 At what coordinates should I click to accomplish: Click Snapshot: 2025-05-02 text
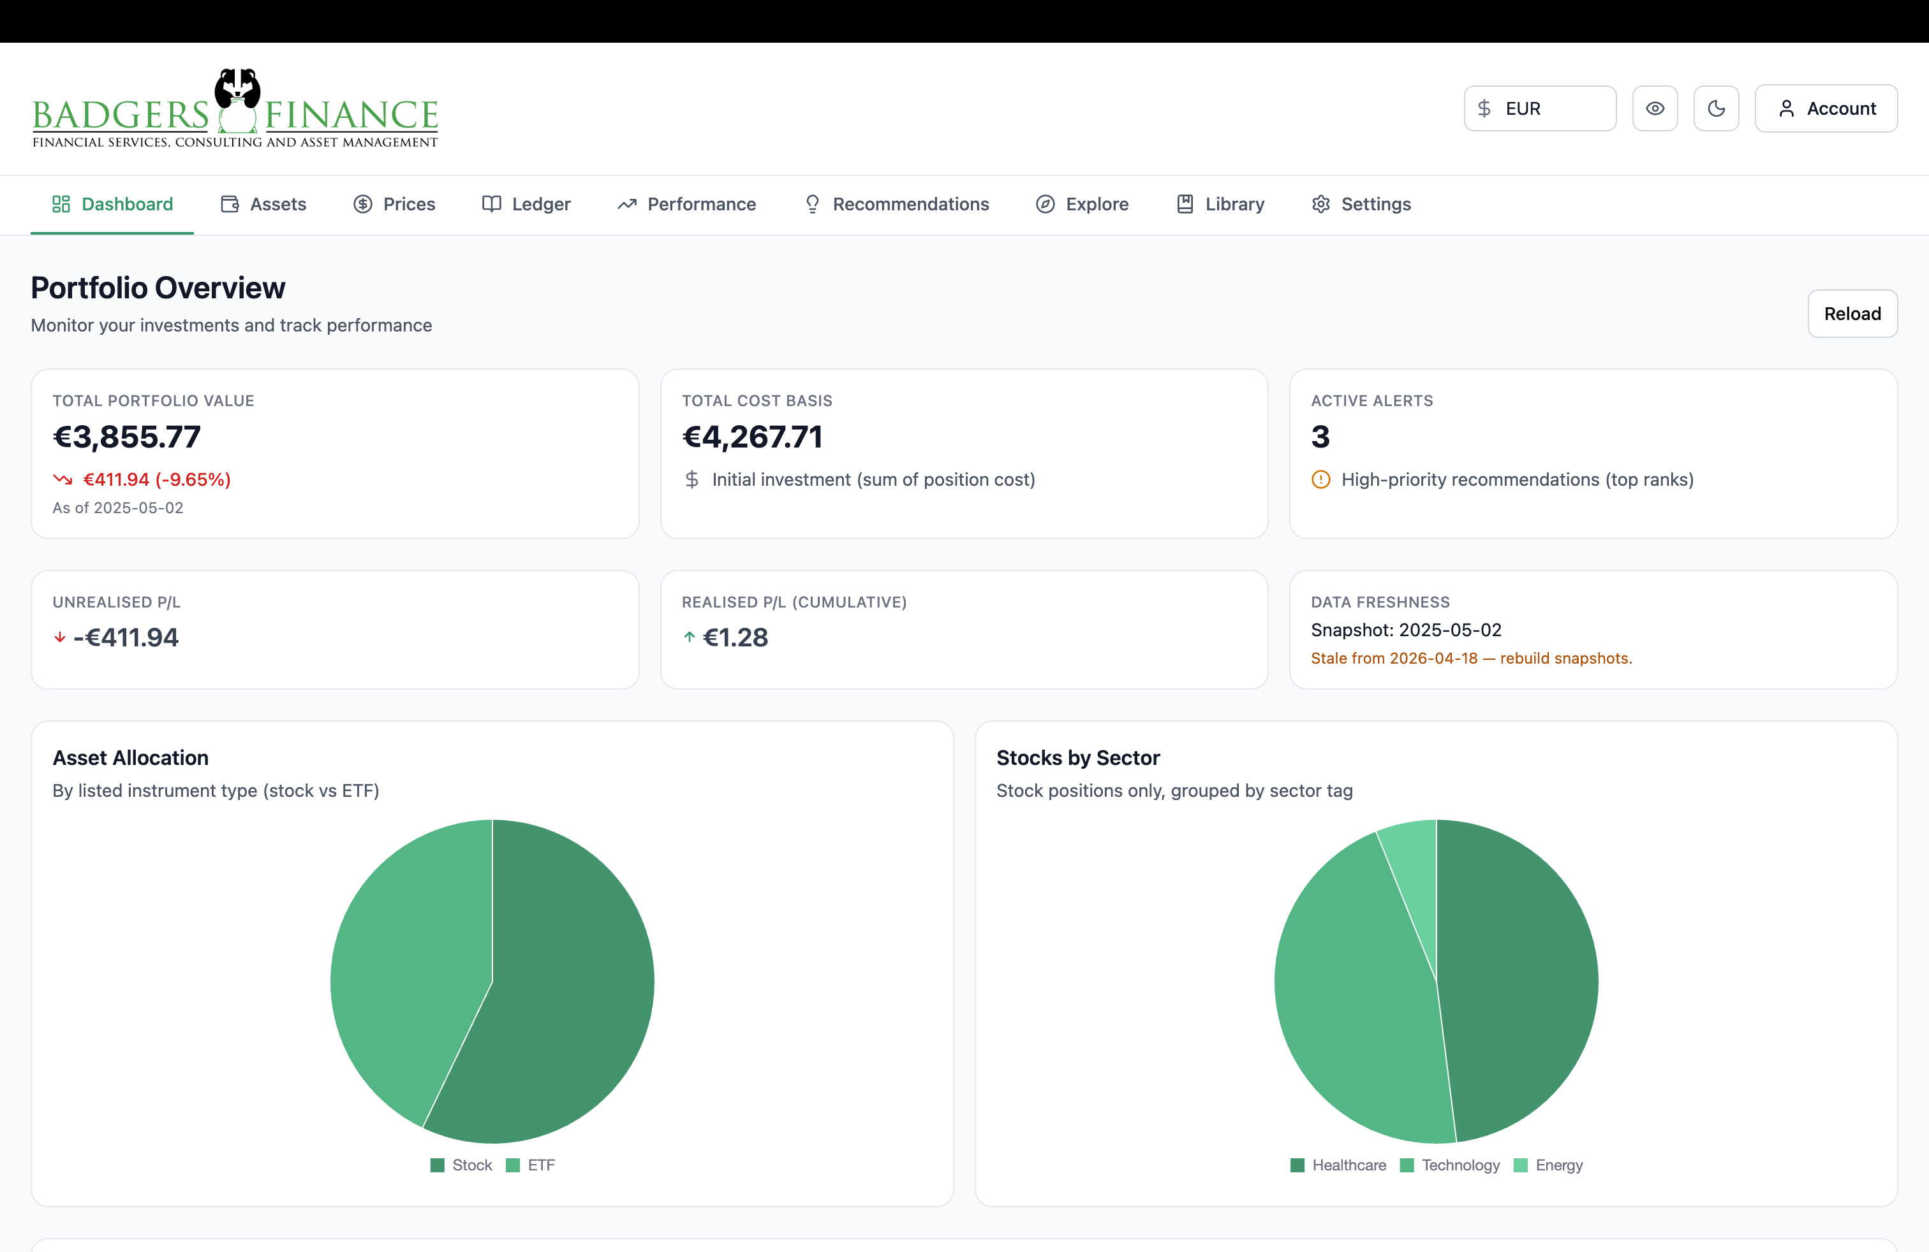(x=1406, y=630)
